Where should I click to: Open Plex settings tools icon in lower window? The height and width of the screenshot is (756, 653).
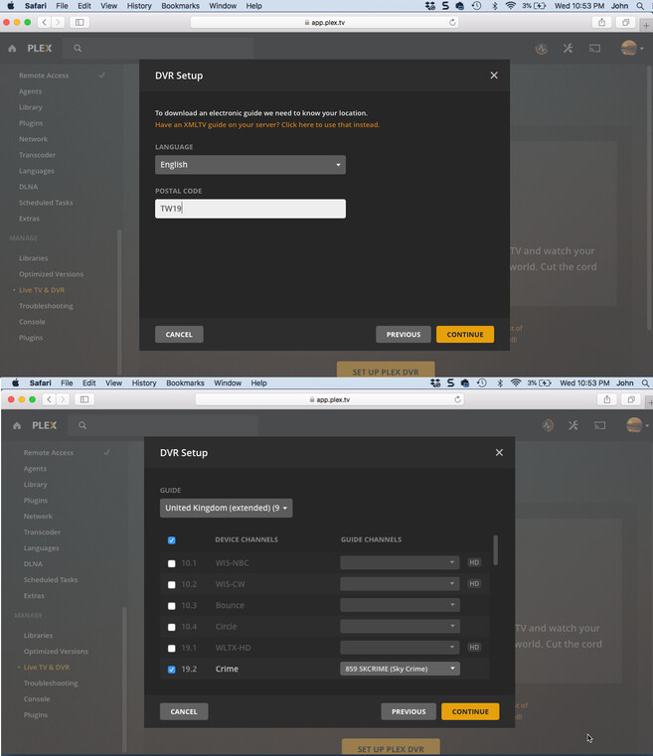[x=572, y=425]
